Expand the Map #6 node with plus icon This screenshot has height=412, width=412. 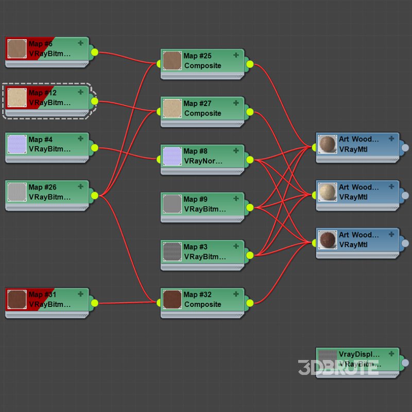(x=80, y=43)
